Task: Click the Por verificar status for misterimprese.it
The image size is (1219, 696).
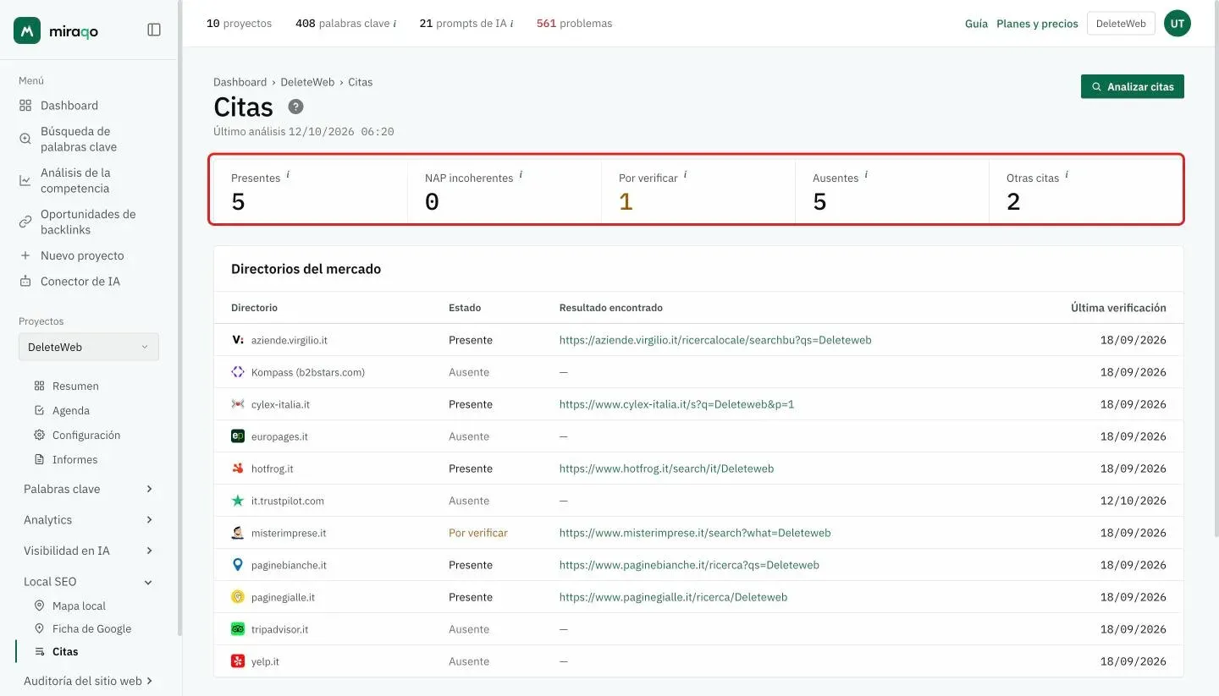Action: click(478, 533)
